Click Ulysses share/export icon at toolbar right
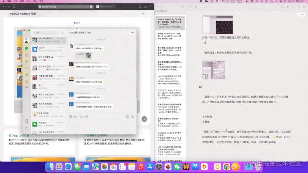The width and height of the screenshot is (308, 173). pyautogui.click(x=283, y=7)
